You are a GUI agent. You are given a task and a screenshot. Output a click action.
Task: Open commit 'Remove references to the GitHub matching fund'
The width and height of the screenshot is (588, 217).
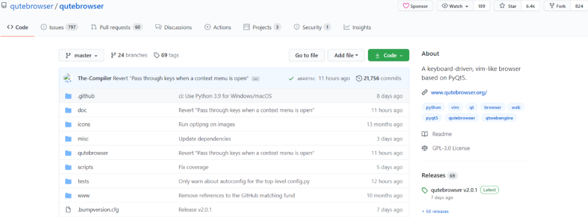click(x=237, y=195)
